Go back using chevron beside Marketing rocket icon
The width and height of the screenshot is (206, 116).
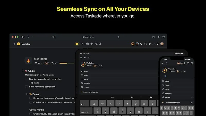14,44
